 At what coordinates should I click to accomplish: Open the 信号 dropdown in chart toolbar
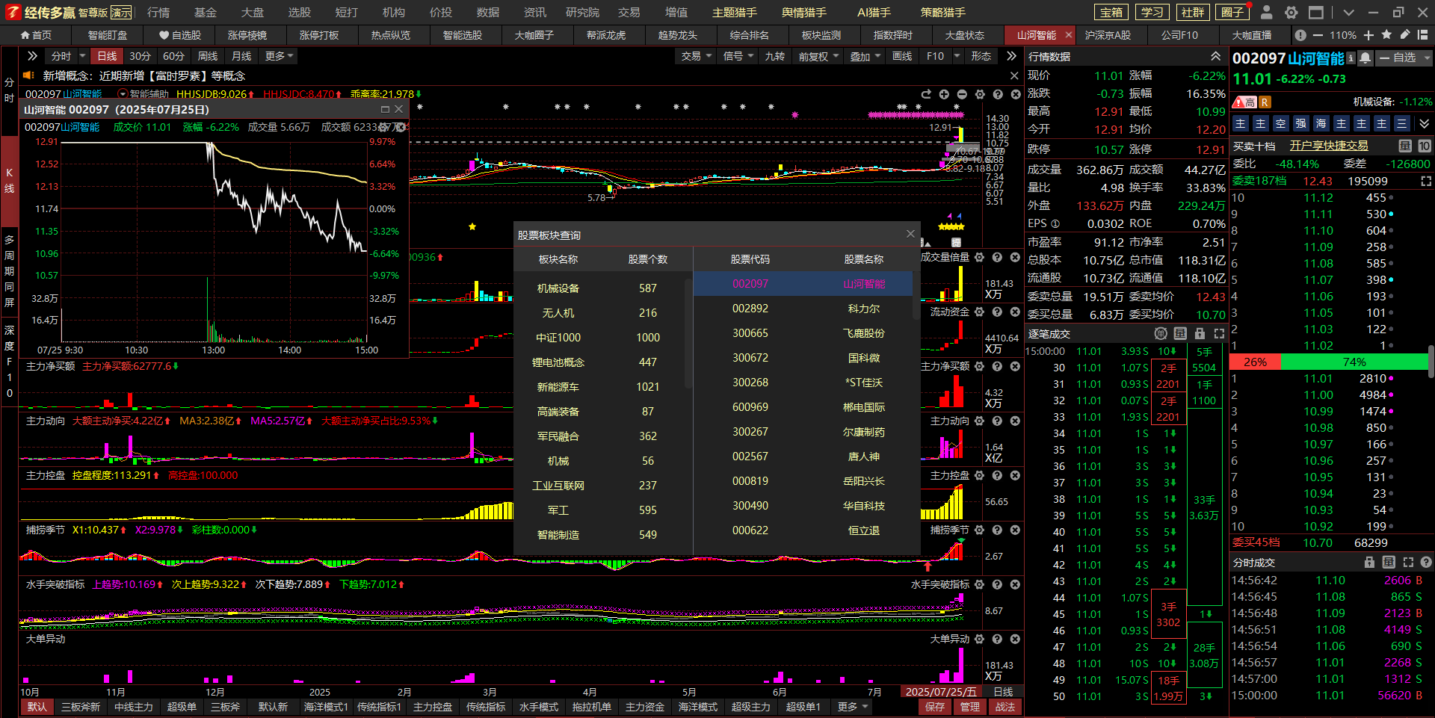(738, 56)
